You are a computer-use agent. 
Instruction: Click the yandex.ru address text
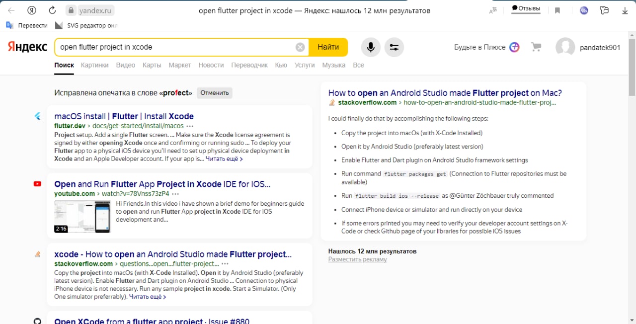(96, 10)
